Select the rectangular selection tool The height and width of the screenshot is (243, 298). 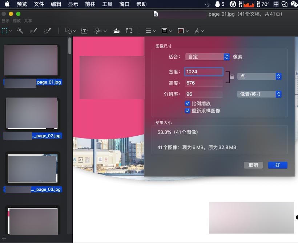coord(5,31)
